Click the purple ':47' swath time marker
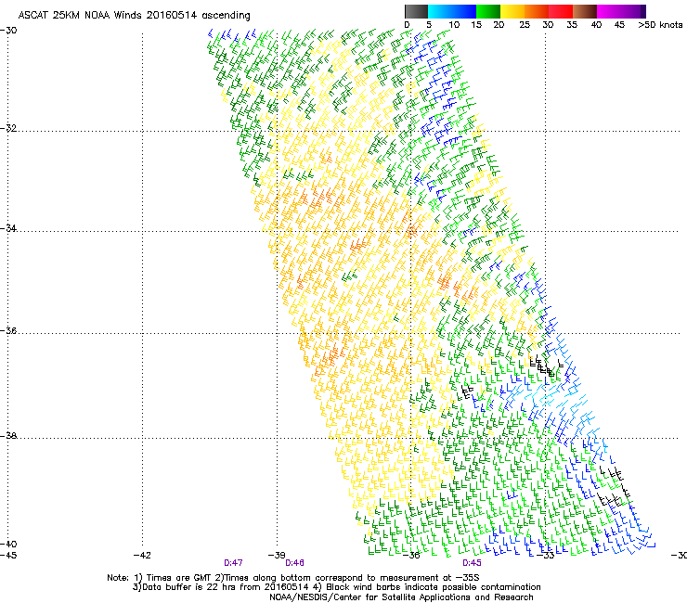687x603 pixels. click(233, 563)
